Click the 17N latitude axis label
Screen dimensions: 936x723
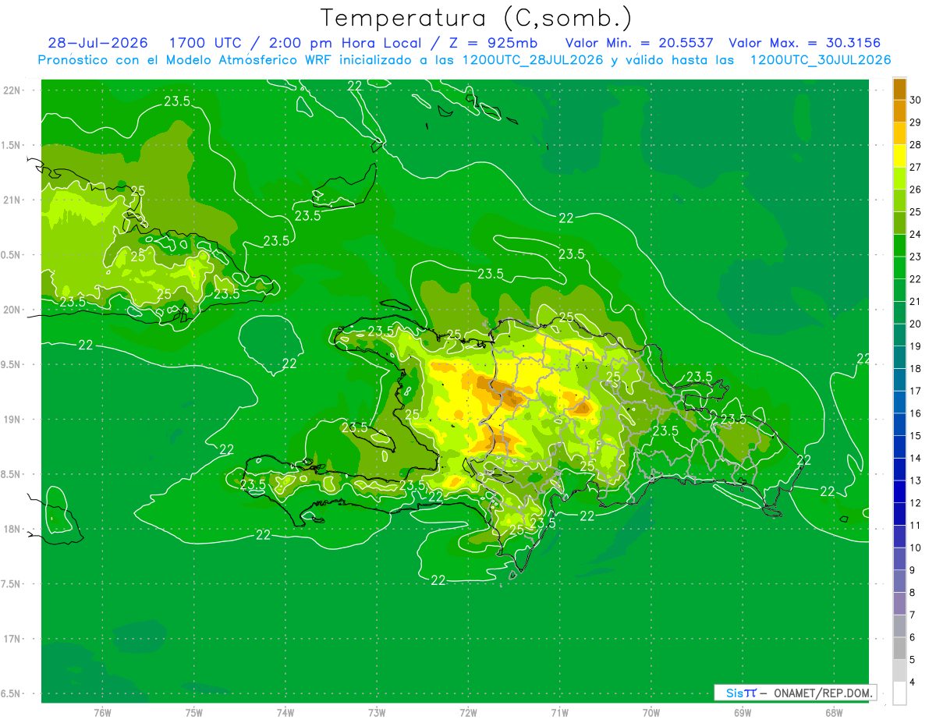[13, 639]
